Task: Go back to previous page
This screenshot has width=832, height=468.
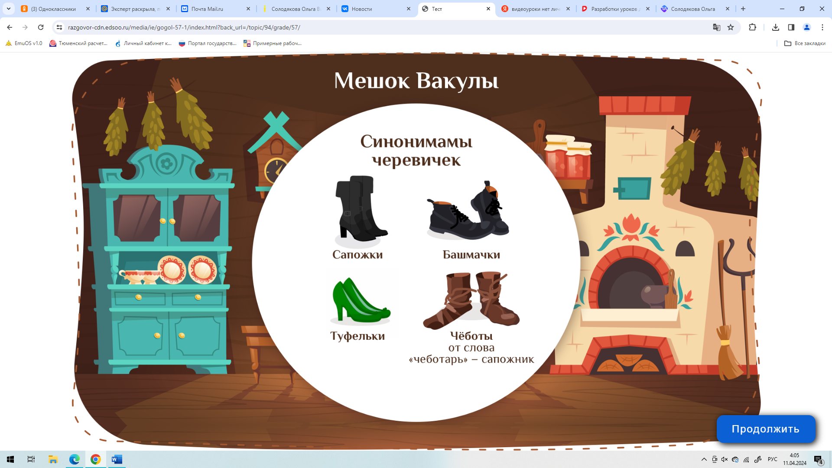Action: 10,27
